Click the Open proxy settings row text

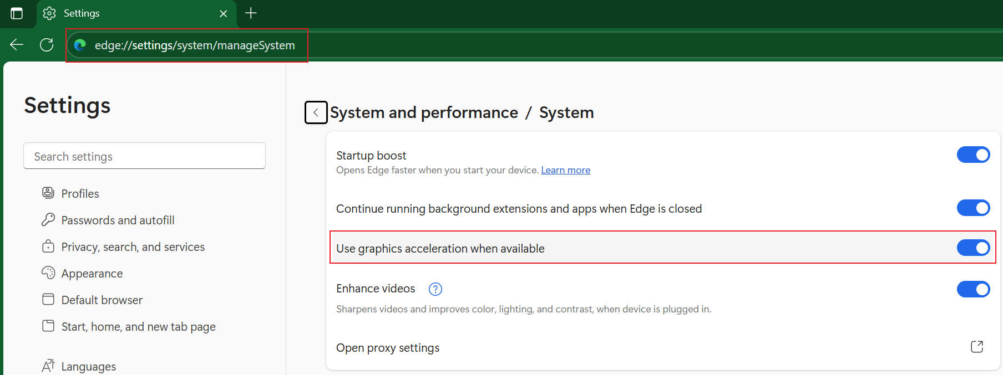(388, 348)
